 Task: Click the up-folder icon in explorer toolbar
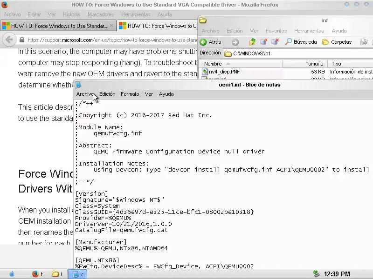coord(252,42)
